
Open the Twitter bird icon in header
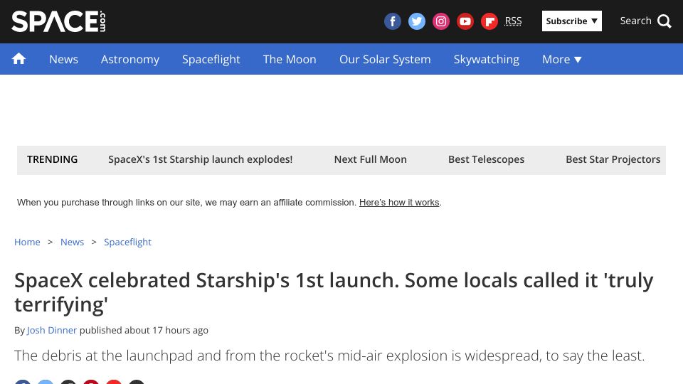click(x=417, y=21)
